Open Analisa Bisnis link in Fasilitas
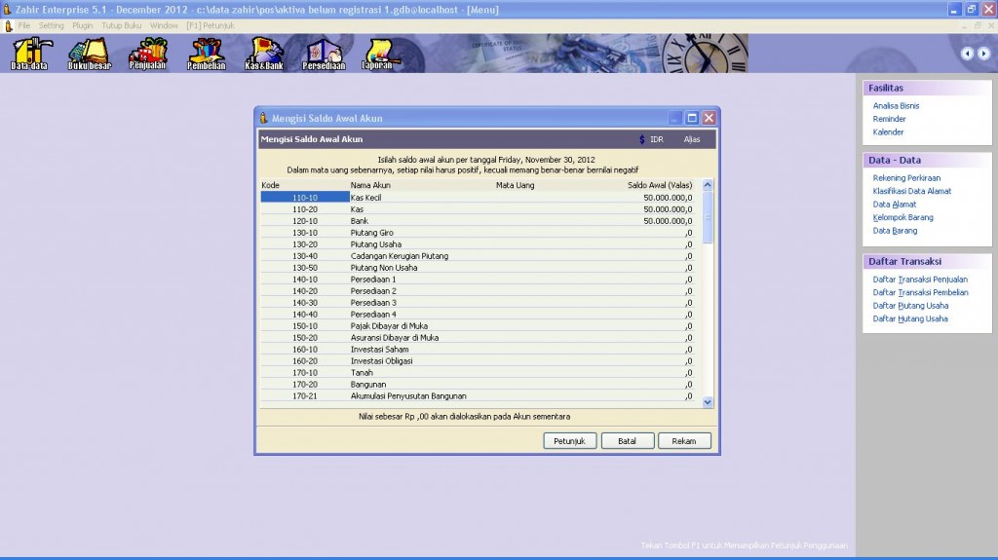 pyautogui.click(x=896, y=106)
